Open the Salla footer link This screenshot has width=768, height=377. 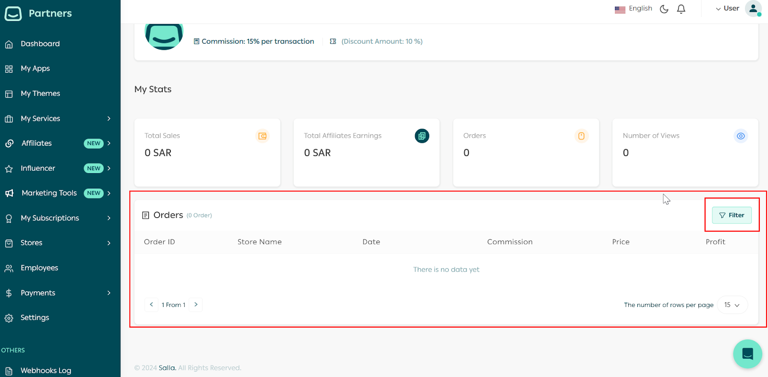pos(167,368)
